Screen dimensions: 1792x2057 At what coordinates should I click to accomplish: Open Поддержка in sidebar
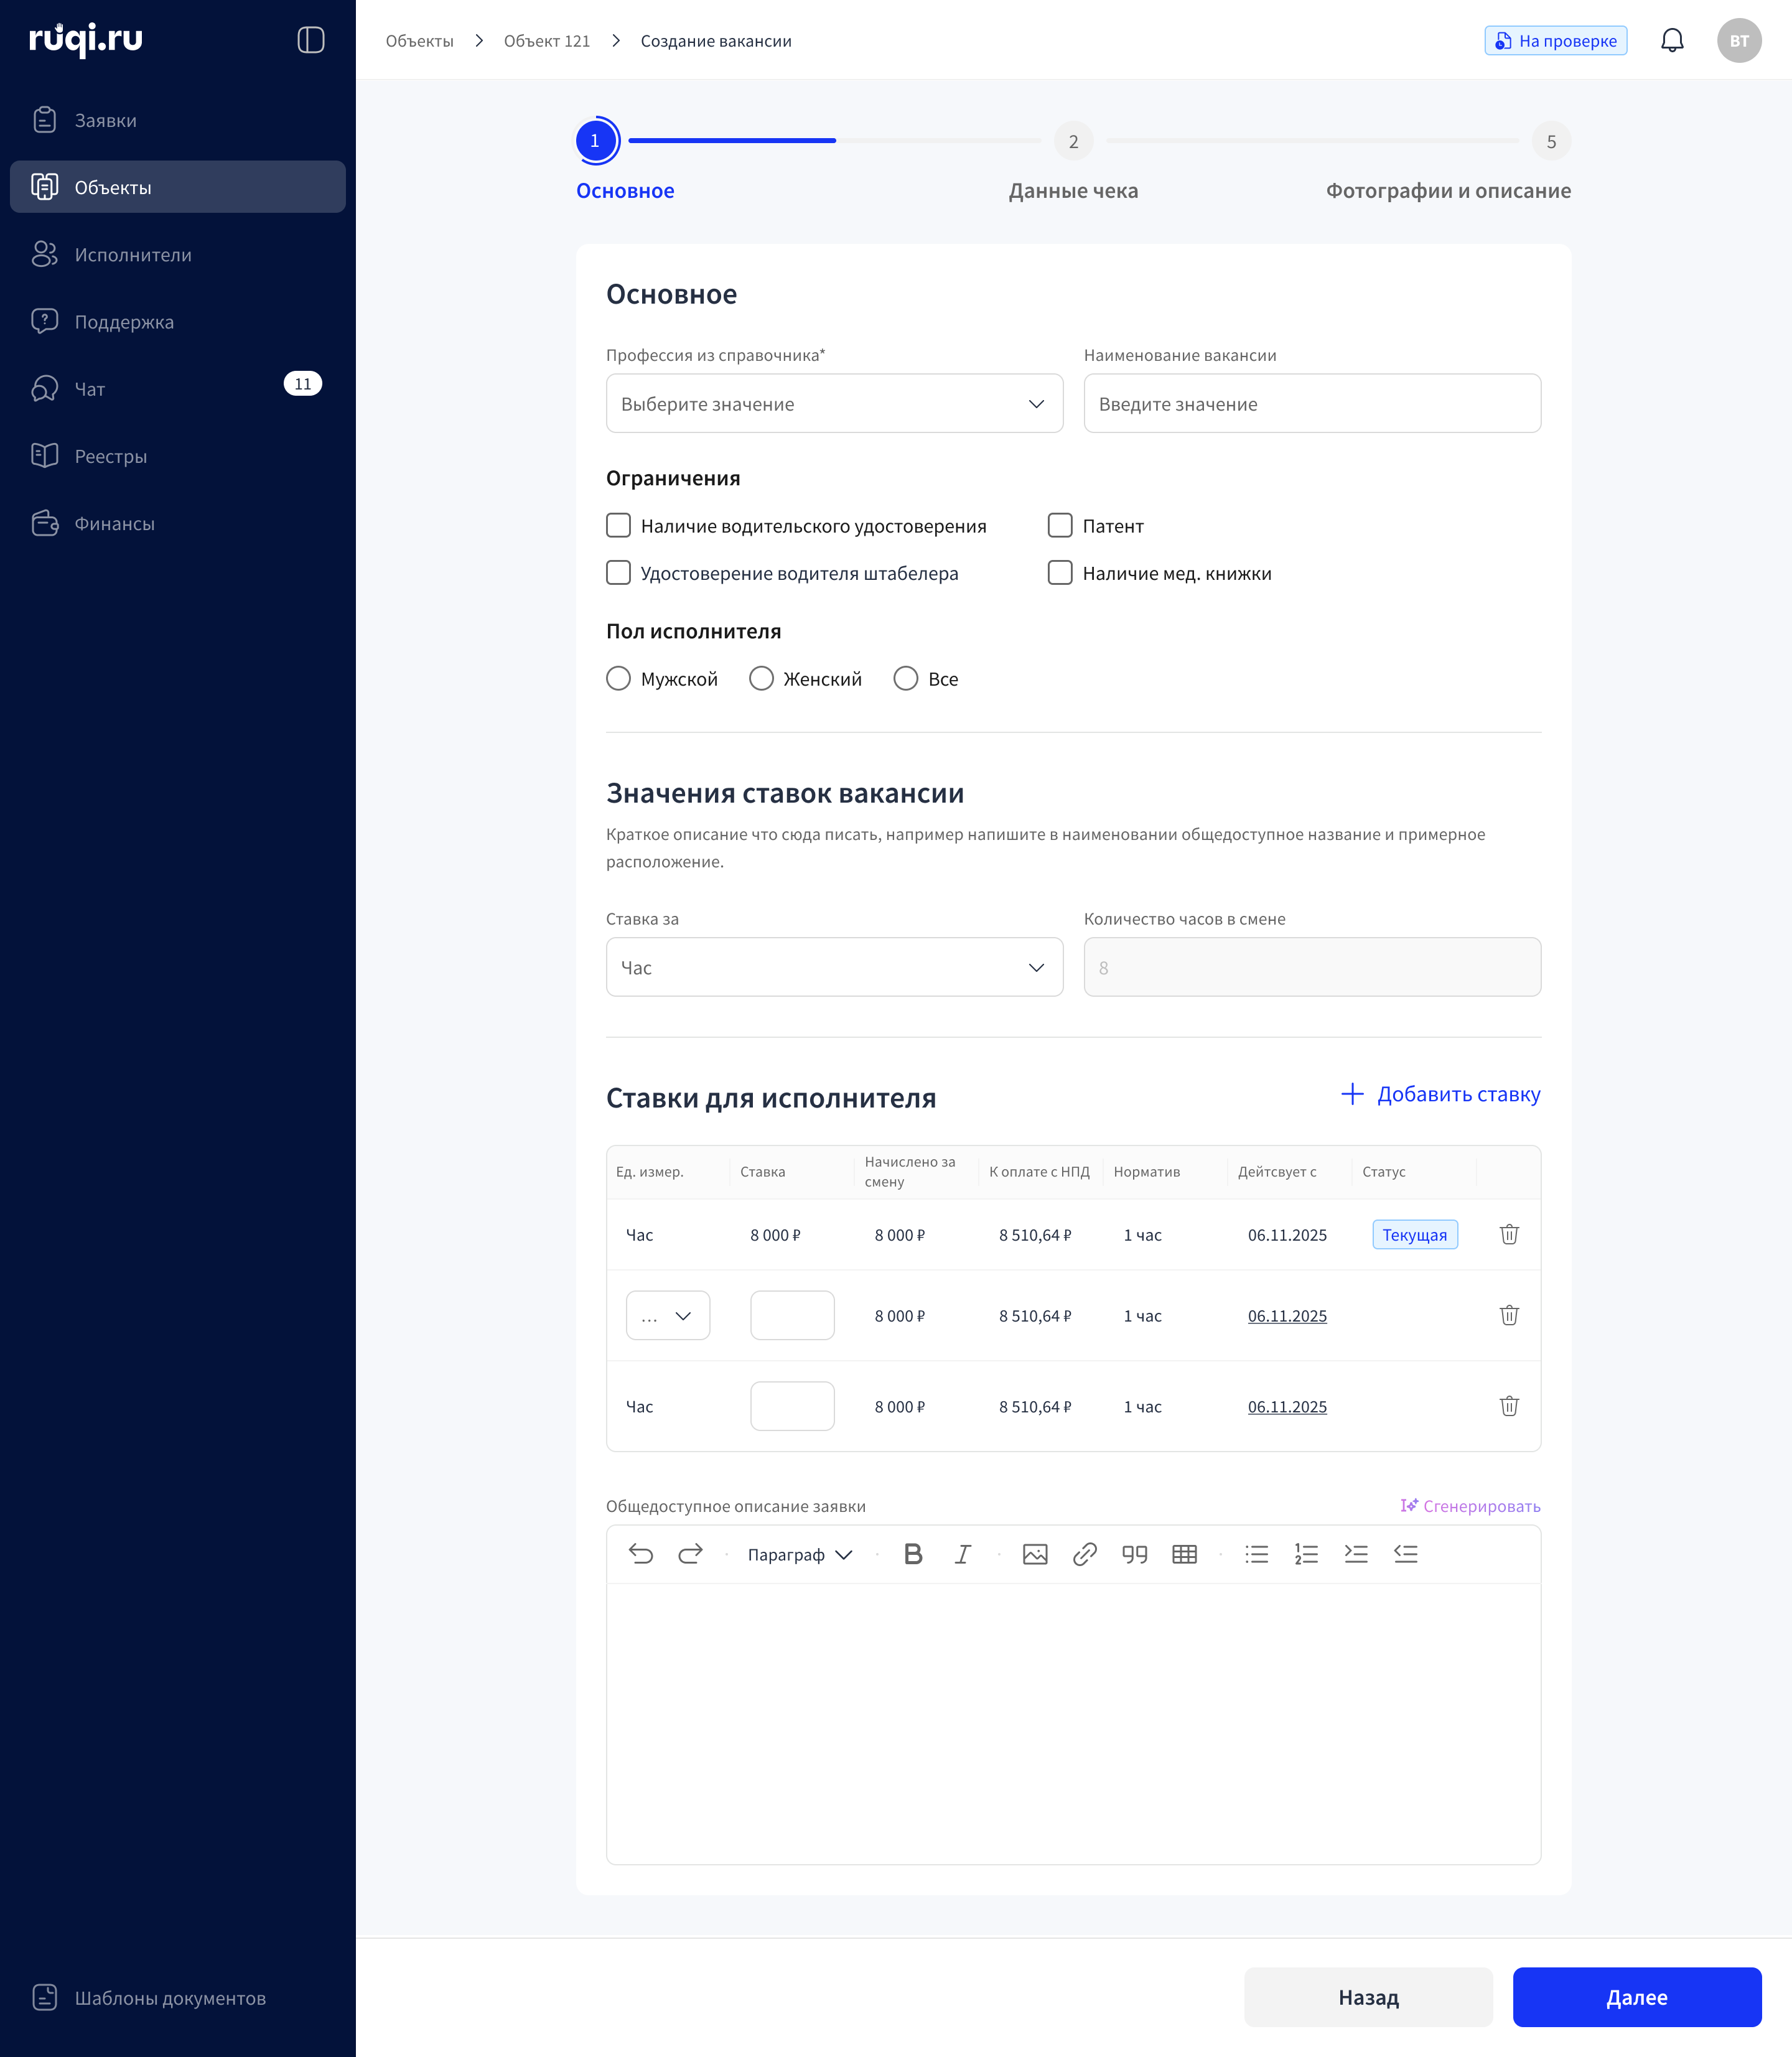pos(178,321)
